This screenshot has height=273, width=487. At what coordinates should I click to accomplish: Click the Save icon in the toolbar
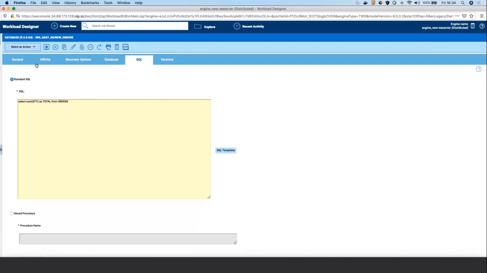pyautogui.click(x=46, y=47)
